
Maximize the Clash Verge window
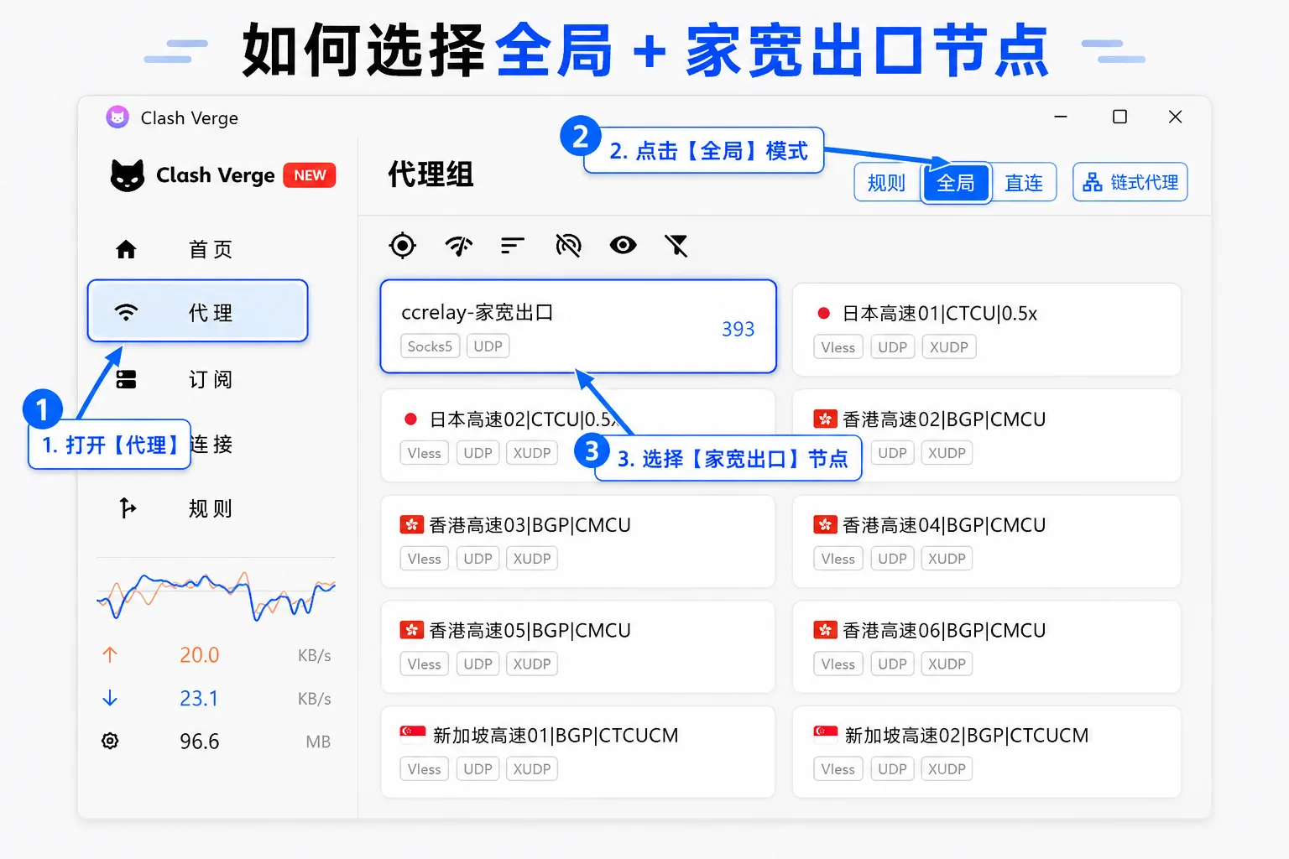click(x=1119, y=117)
